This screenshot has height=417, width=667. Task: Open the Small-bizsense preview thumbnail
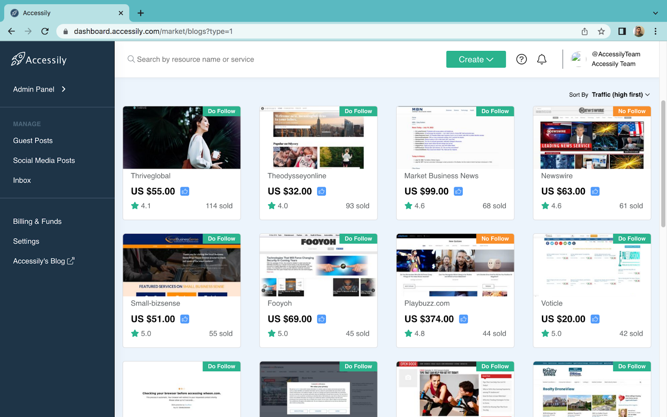182,265
